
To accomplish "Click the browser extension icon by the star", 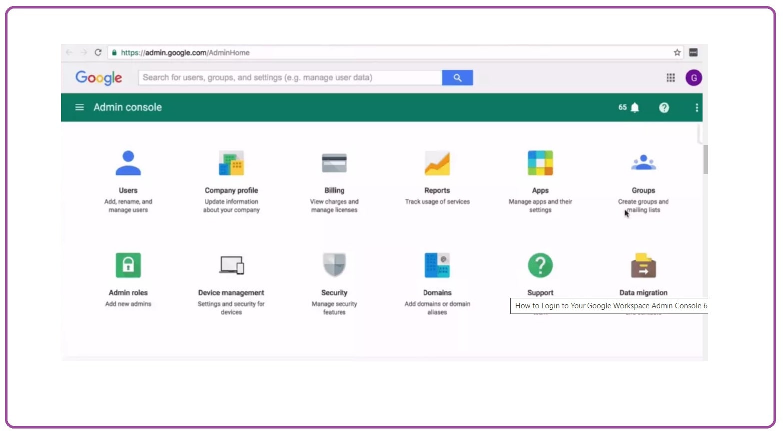I will [x=693, y=52].
